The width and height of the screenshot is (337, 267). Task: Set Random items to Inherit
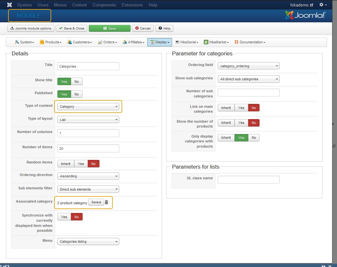(65, 164)
